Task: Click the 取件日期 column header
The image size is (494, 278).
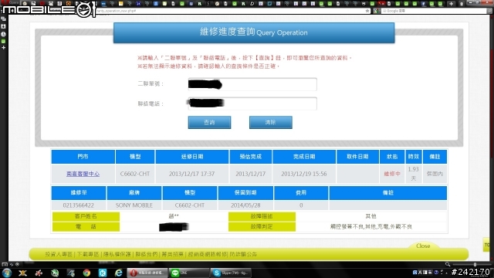Action: (357, 157)
